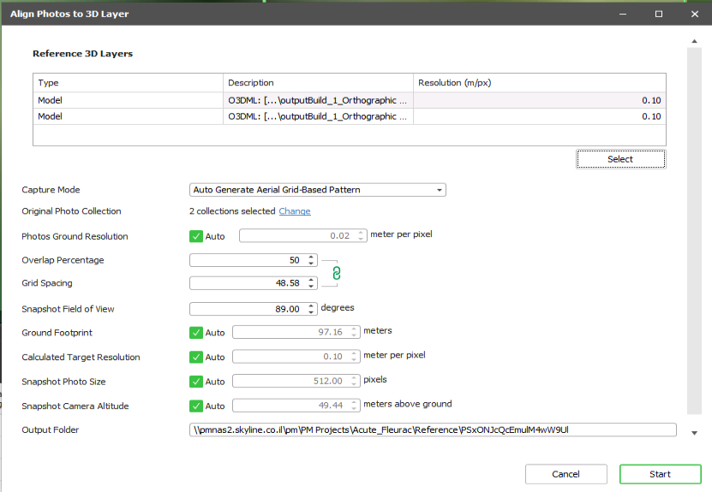Increase Overlap Percentage with up arrow
The image size is (712, 492).
[x=311, y=257]
